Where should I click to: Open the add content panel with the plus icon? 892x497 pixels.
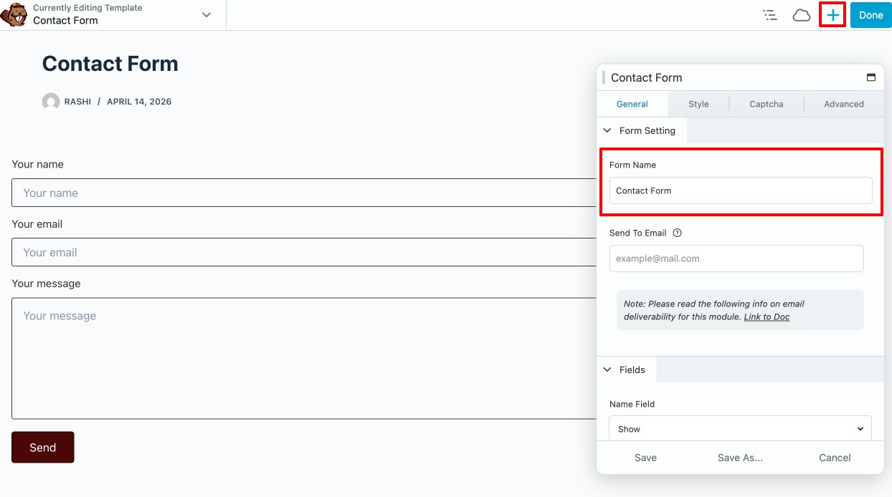[832, 14]
